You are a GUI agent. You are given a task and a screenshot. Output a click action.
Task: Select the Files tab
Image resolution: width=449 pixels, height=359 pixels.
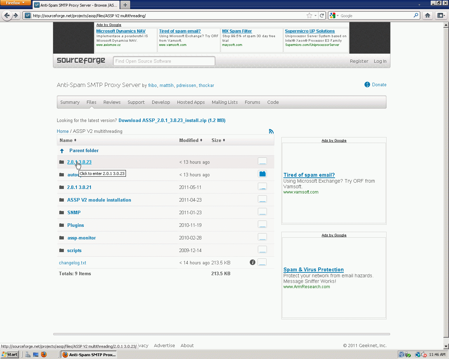click(92, 102)
